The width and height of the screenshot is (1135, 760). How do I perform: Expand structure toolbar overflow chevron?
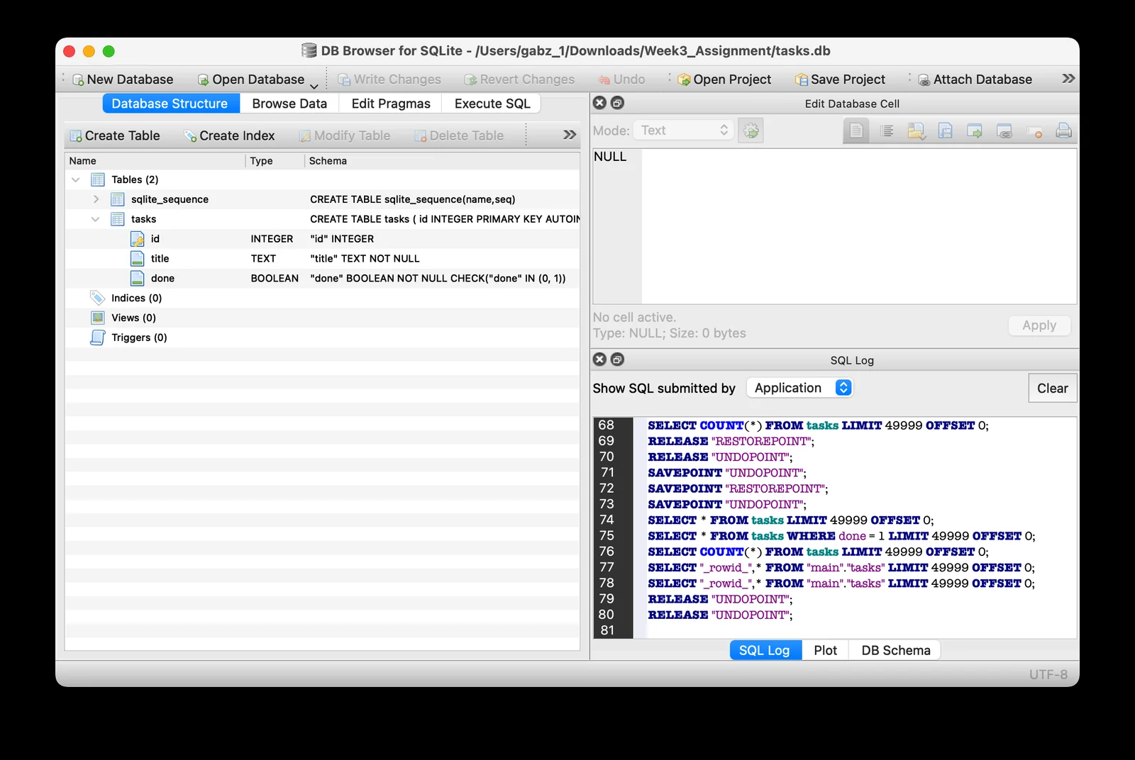570,135
